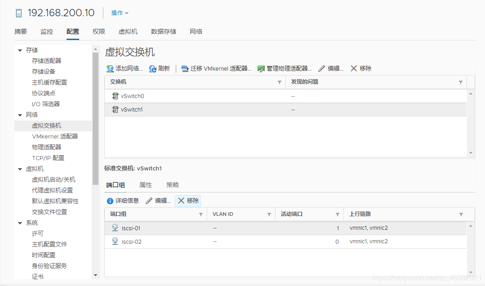Viewport: 485px width, 286px height.
Task: Click the 管理物理适配器 icon
Action: tap(261, 69)
